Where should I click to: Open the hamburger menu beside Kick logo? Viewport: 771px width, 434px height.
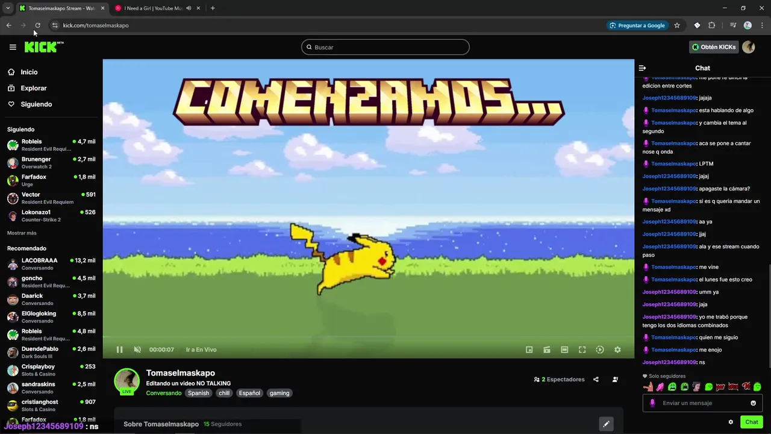pos(13,47)
